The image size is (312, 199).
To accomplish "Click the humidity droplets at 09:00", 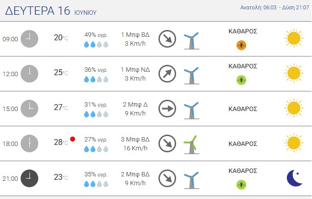I will tap(96, 44).
